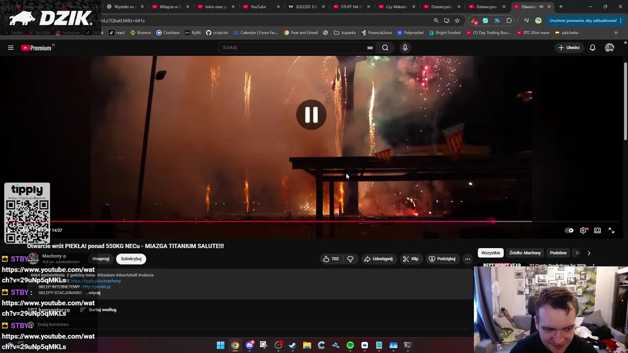Toggle autoplay switch in player

point(569,230)
